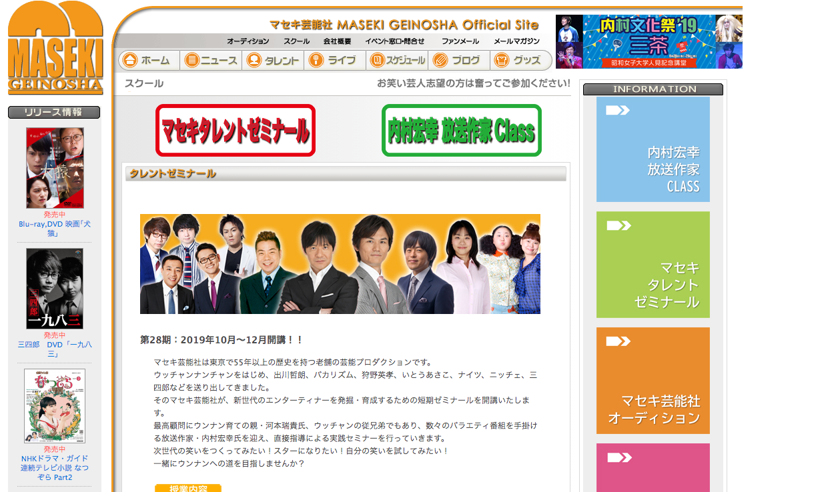Select 会社概要 in the top menu
The width and height of the screenshot is (840, 492).
(338, 41)
